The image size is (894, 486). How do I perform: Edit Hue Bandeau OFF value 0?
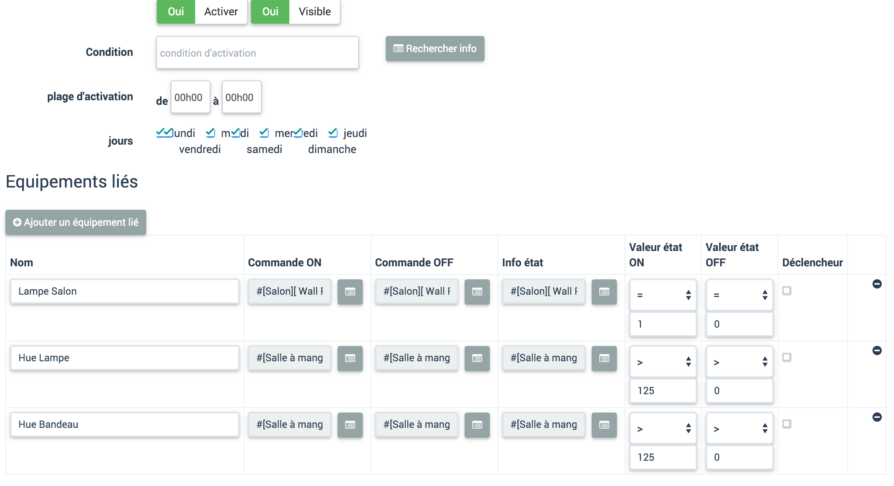click(x=740, y=458)
